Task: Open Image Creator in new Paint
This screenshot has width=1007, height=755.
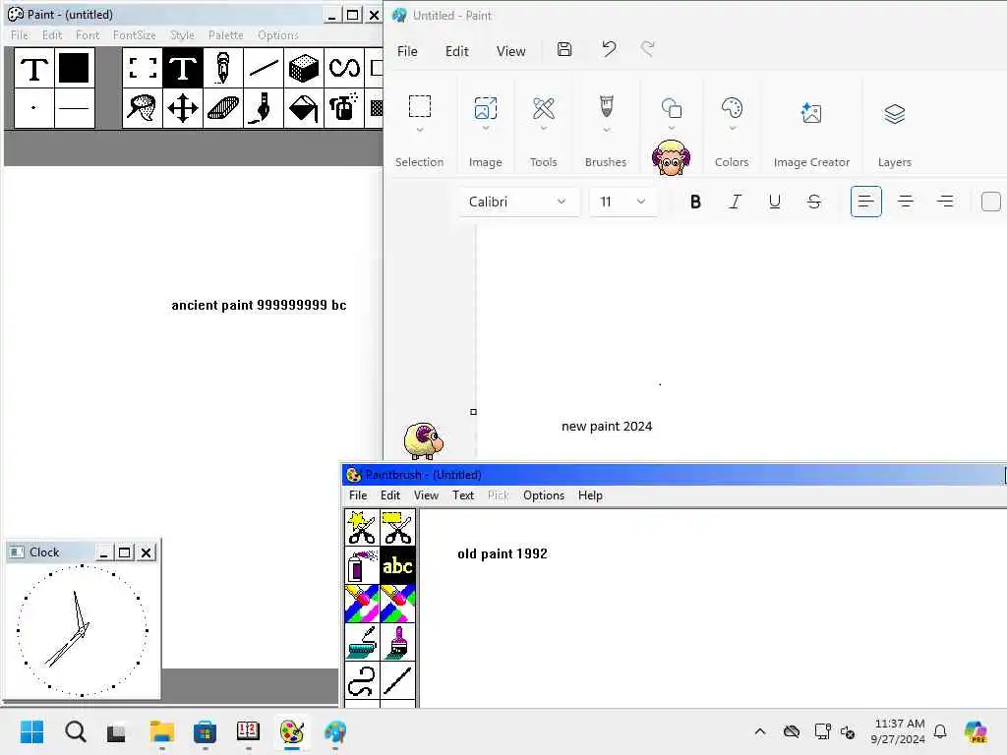Action: tap(811, 114)
